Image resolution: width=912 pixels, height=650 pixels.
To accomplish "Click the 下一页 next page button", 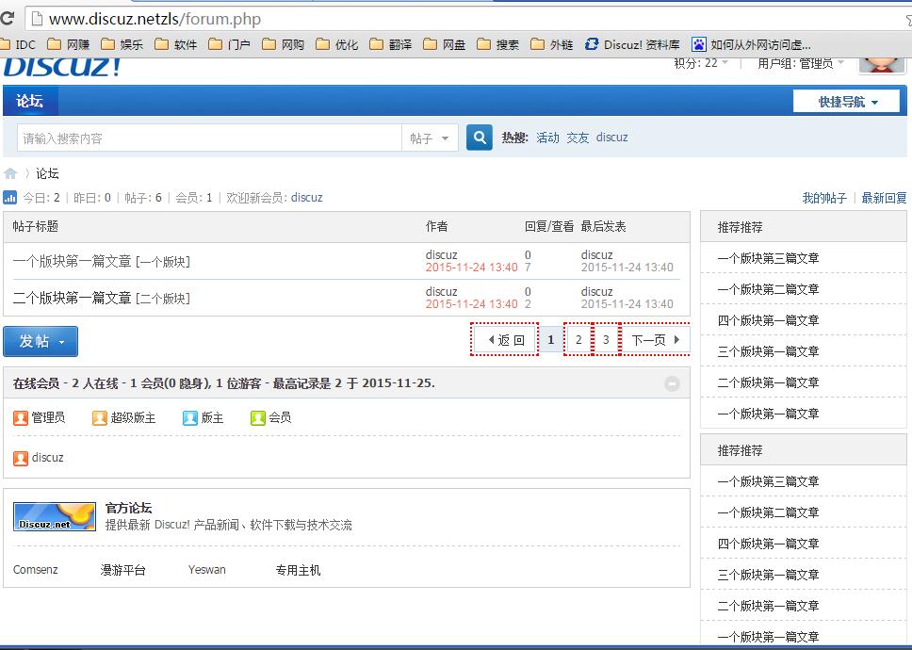I will coord(656,339).
